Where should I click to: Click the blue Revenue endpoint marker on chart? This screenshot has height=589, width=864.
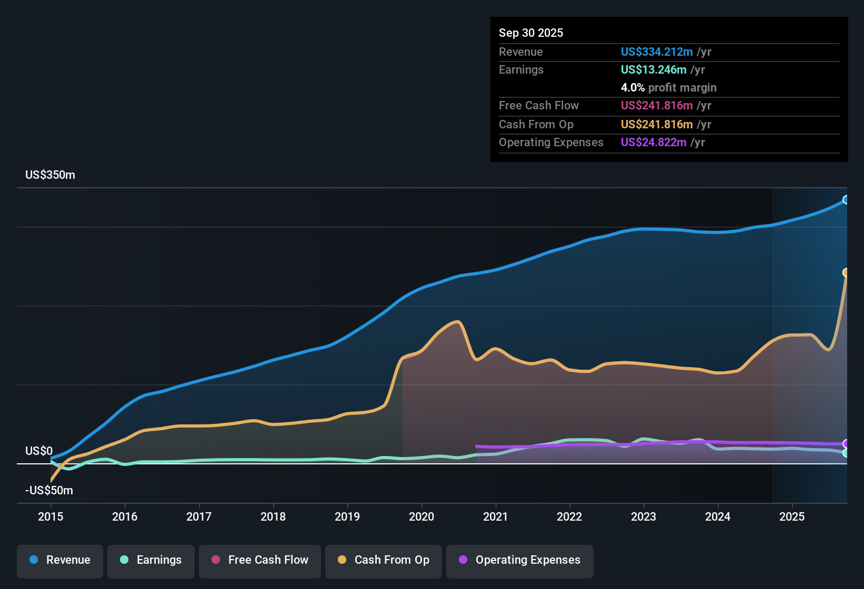[x=846, y=200]
